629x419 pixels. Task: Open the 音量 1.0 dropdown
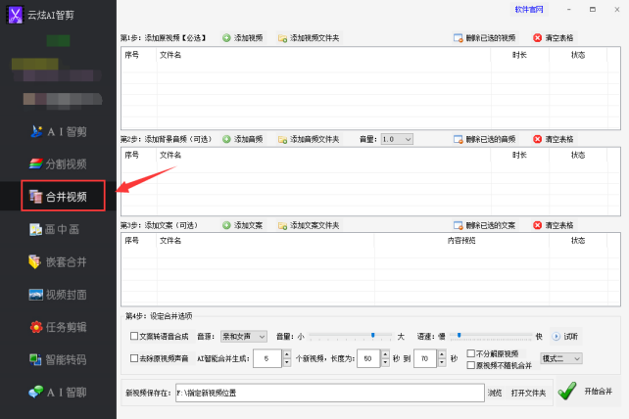tap(397, 139)
